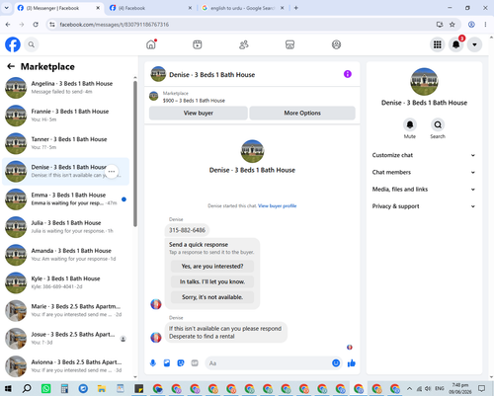Send quick reply 'Sorry, it's not available.'

point(212,297)
